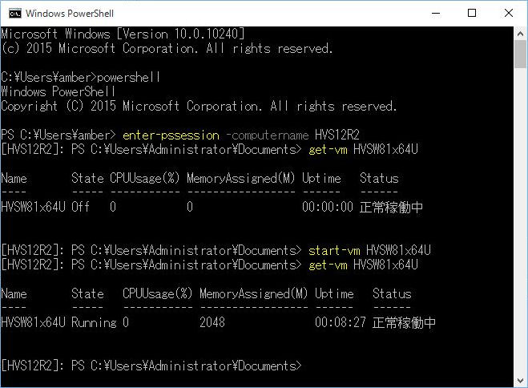Click the first get-vm command text
The height and width of the screenshot is (388, 528).
point(328,150)
